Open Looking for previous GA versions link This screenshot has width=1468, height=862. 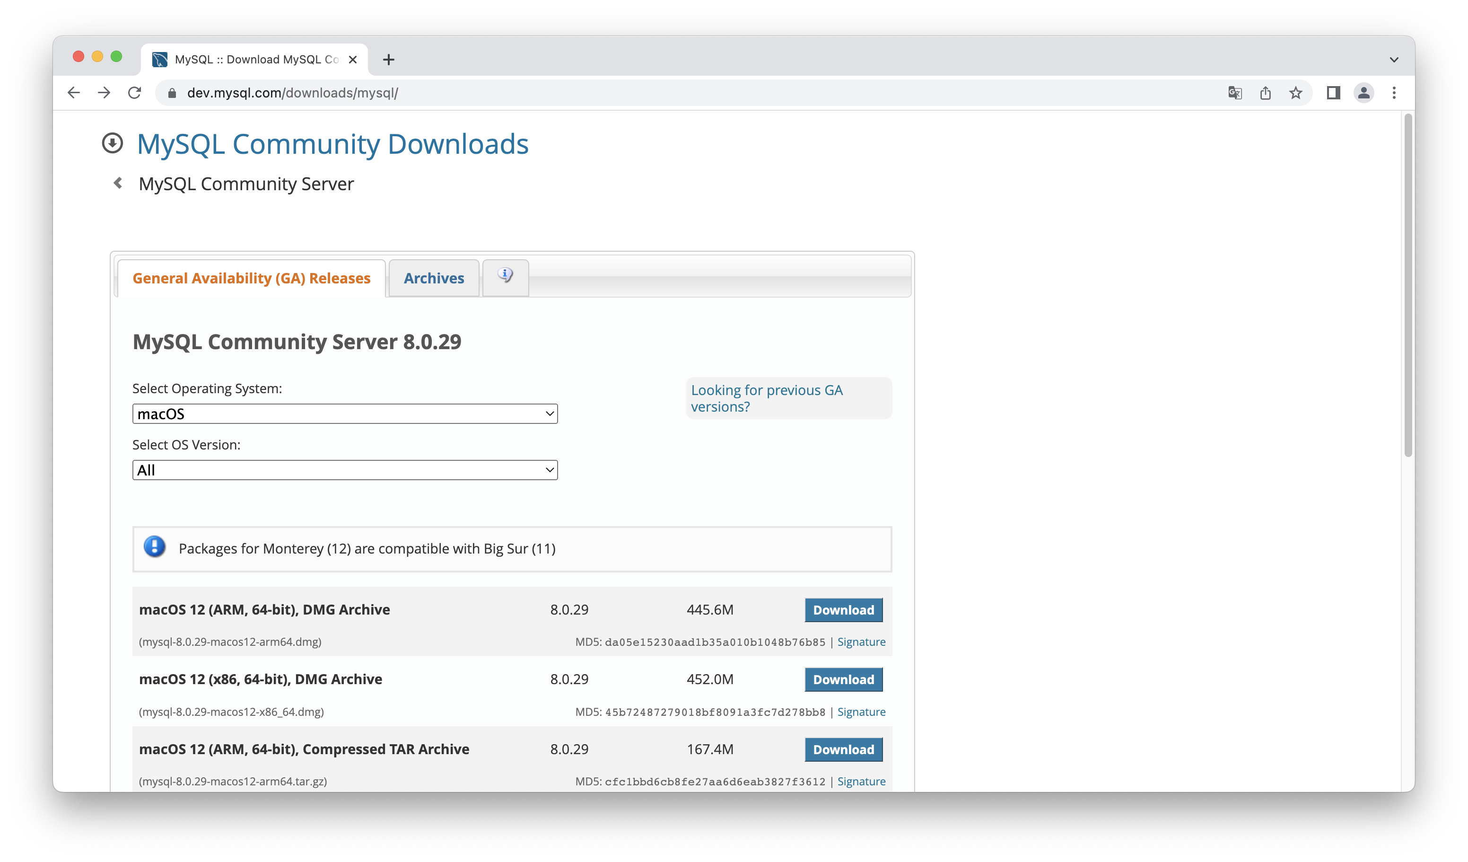767,398
